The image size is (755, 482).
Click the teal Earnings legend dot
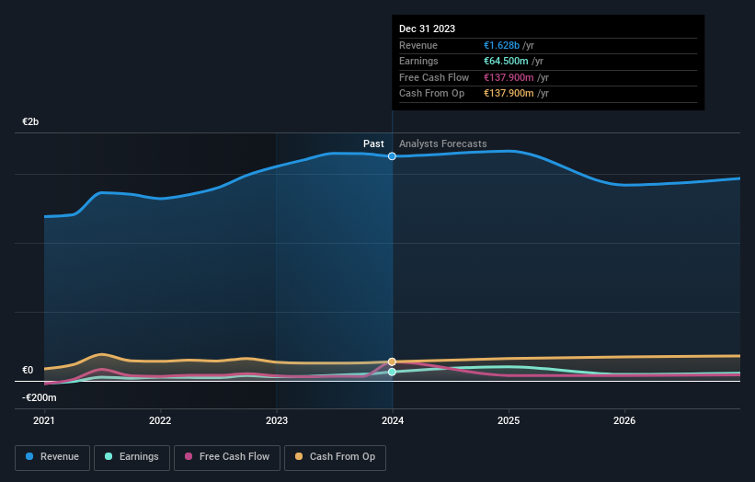click(x=109, y=456)
